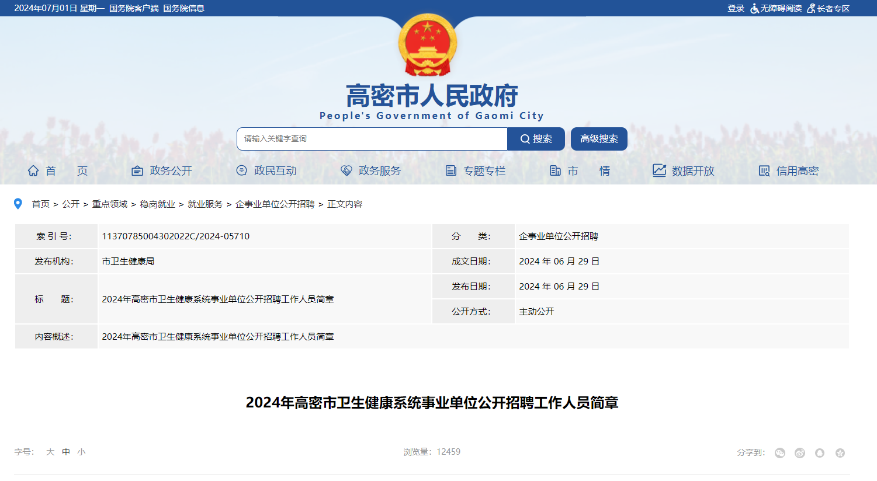The height and width of the screenshot is (481, 877).
Task: Click the building icon beside 市情
Action: tap(555, 170)
